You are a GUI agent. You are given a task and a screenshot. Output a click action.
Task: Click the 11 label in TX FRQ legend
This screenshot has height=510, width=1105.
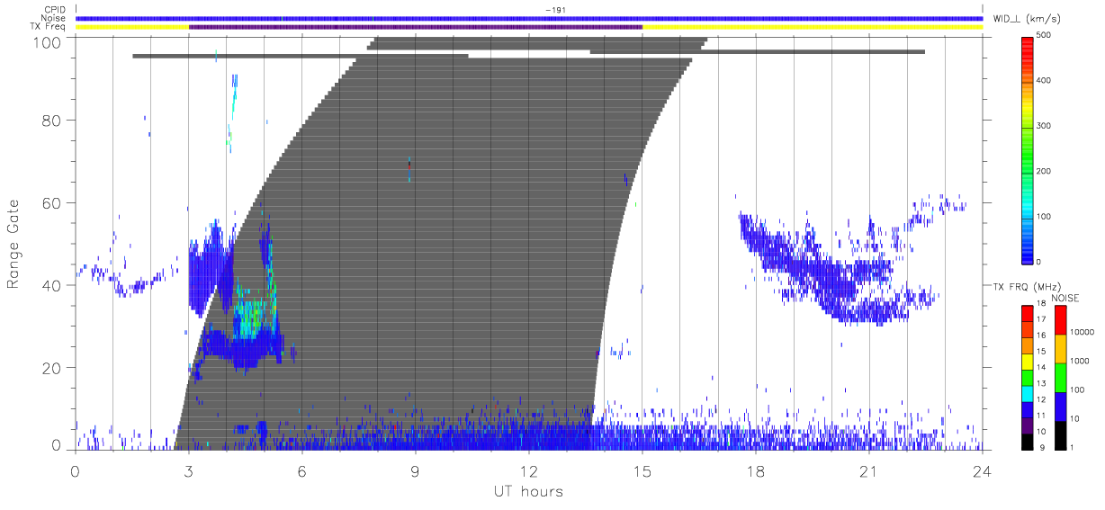[x=1042, y=416]
